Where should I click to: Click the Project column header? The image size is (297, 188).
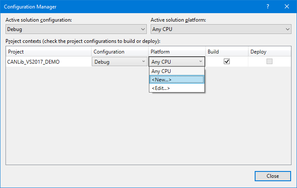click(x=49, y=51)
